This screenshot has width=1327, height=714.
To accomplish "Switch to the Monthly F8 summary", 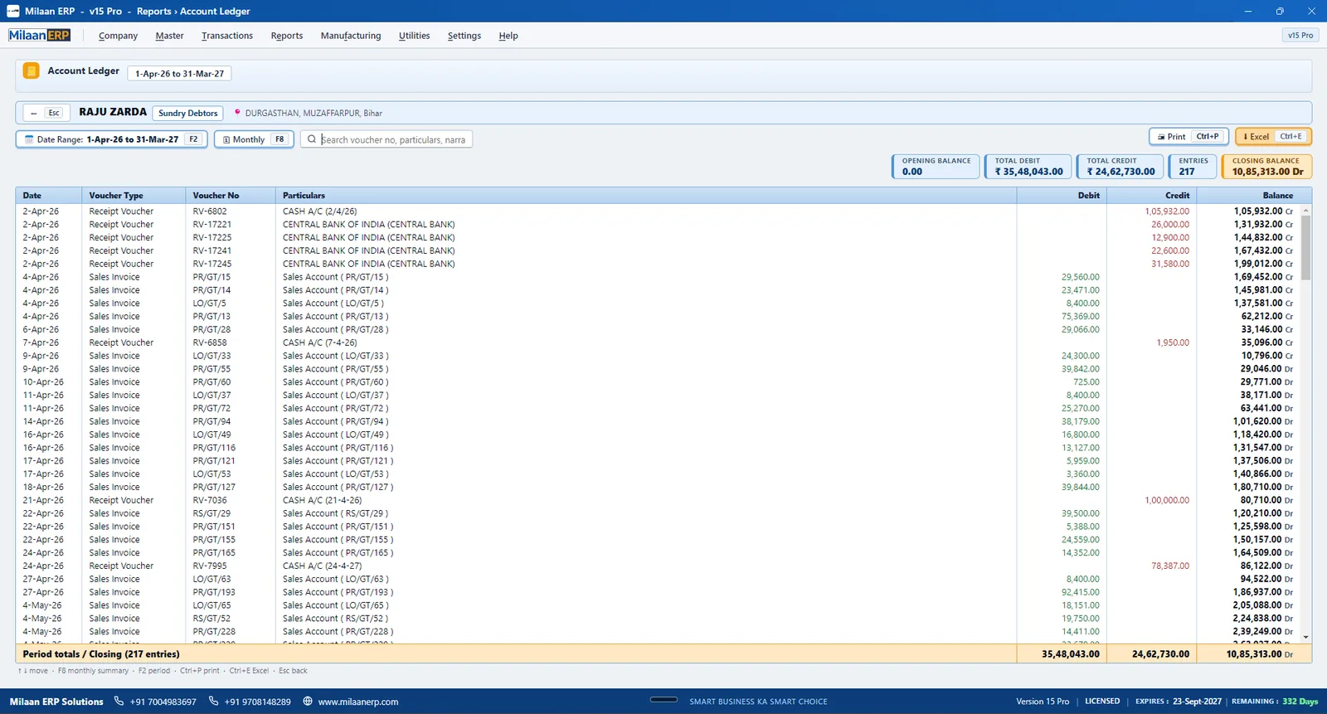I will tap(254, 139).
